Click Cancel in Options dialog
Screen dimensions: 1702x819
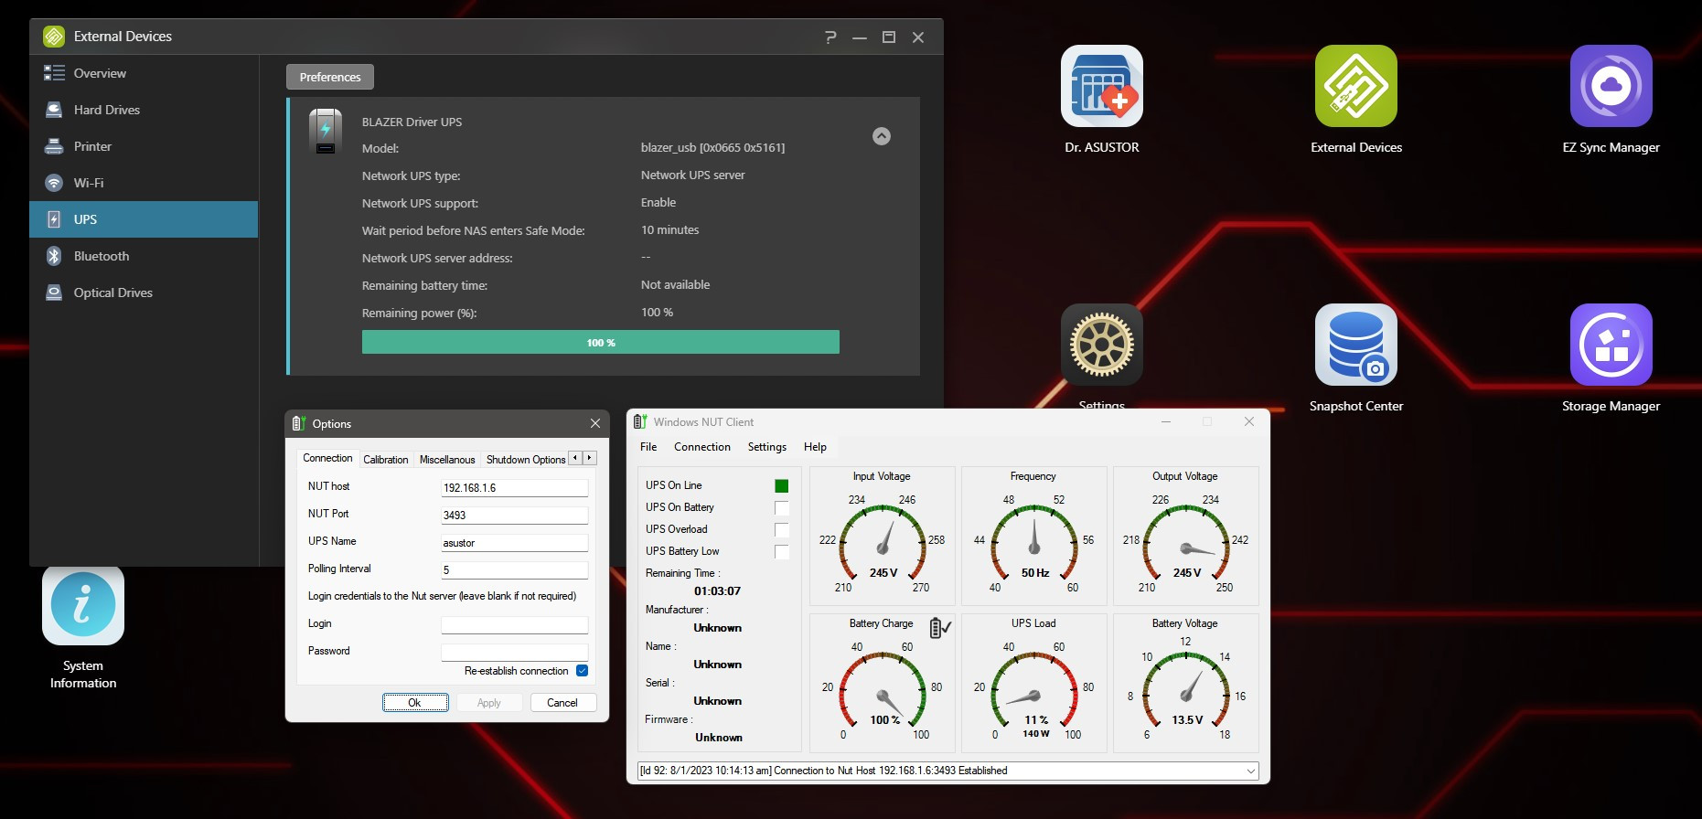click(x=562, y=703)
